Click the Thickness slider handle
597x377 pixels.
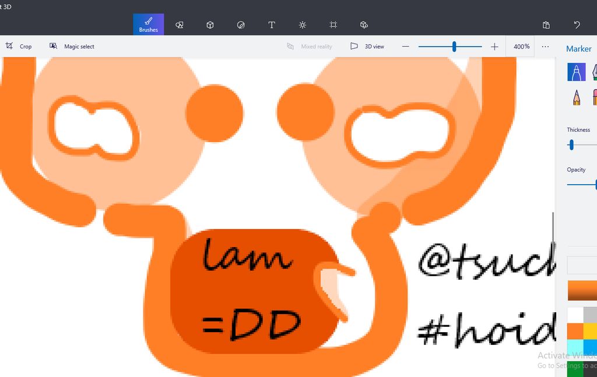coord(571,145)
